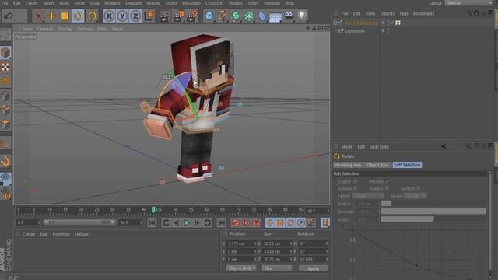The height and width of the screenshot is (280, 498).
Task: Switch to the Modeling Axis tab
Action: (x=348, y=165)
